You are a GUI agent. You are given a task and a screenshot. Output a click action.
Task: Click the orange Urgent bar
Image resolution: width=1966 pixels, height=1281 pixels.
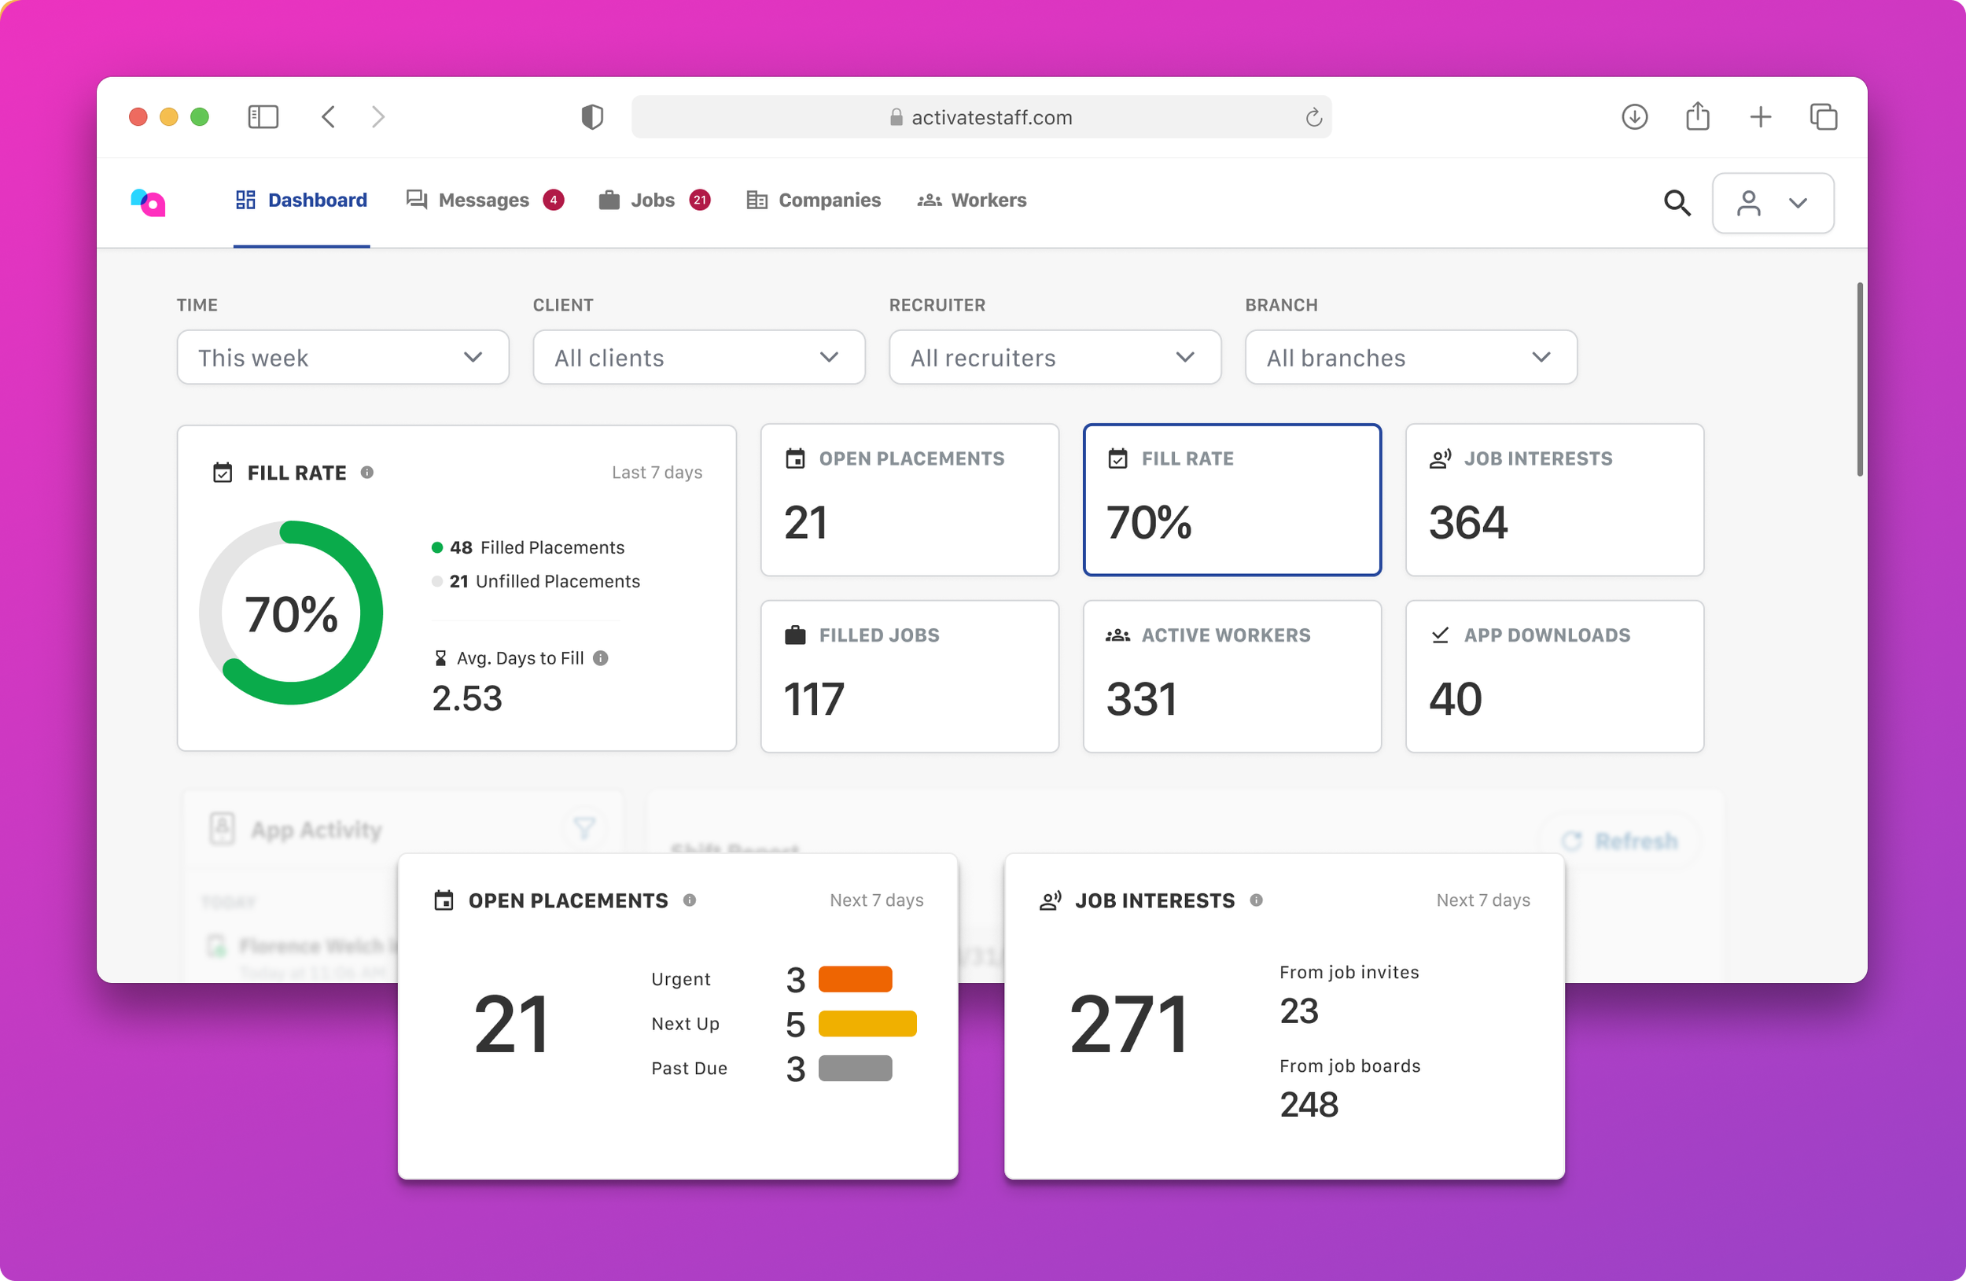[855, 979]
